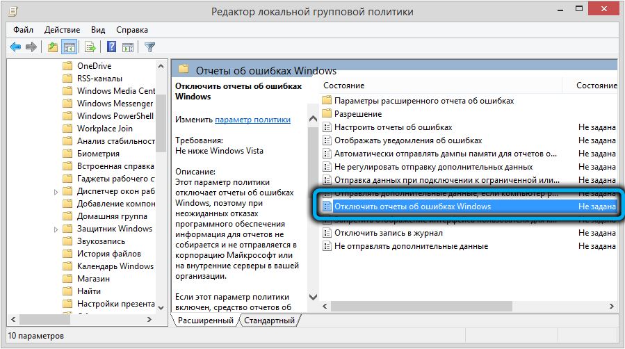This screenshot has width=625, height=349.
Task: Click the Back arrow toolbar icon
Action: click(x=15, y=47)
